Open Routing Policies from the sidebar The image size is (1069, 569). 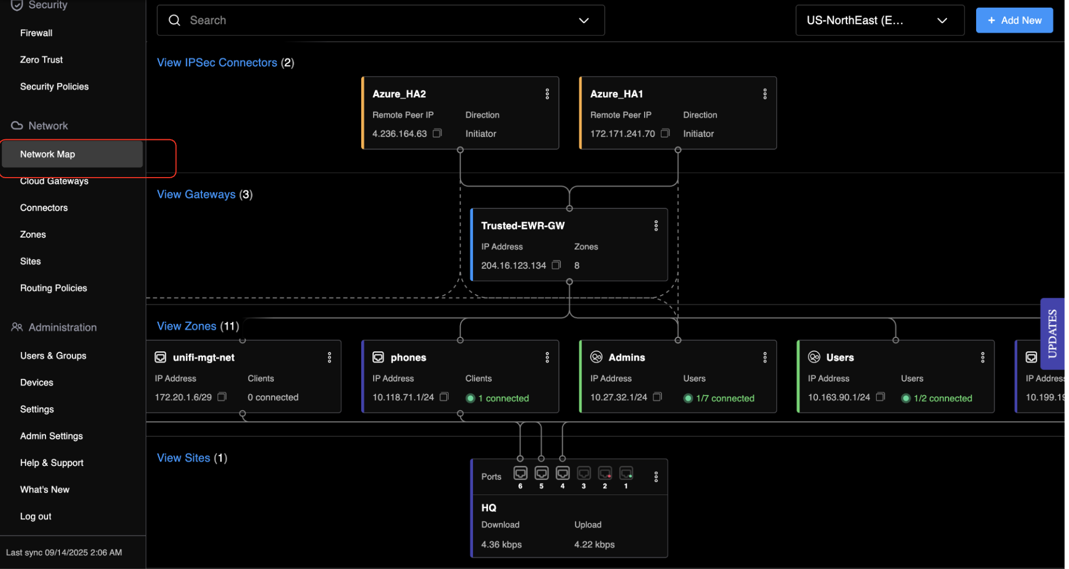point(53,288)
